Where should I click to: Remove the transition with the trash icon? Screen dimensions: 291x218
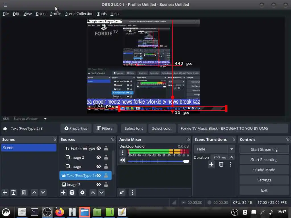tap(221, 164)
